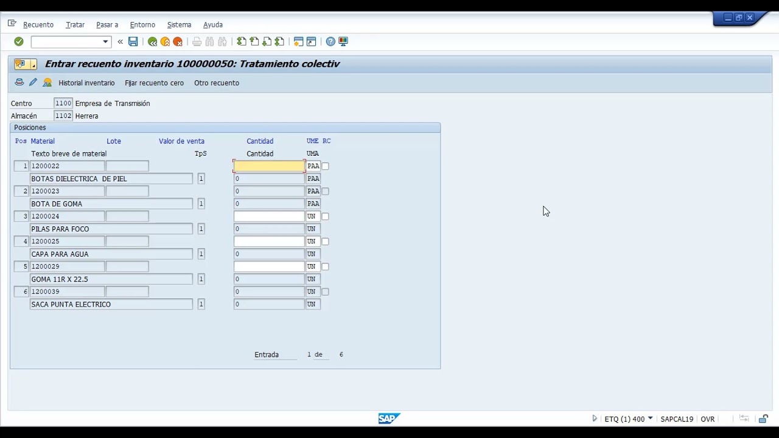Click the Centro value 1100
The height and width of the screenshot is (438, 779).
coord(63,103)
